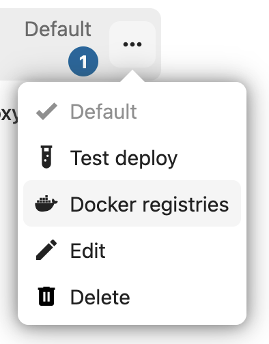Click the pencil edit icon
Viewport: 269px width, 344px height.
click(46, 250)
